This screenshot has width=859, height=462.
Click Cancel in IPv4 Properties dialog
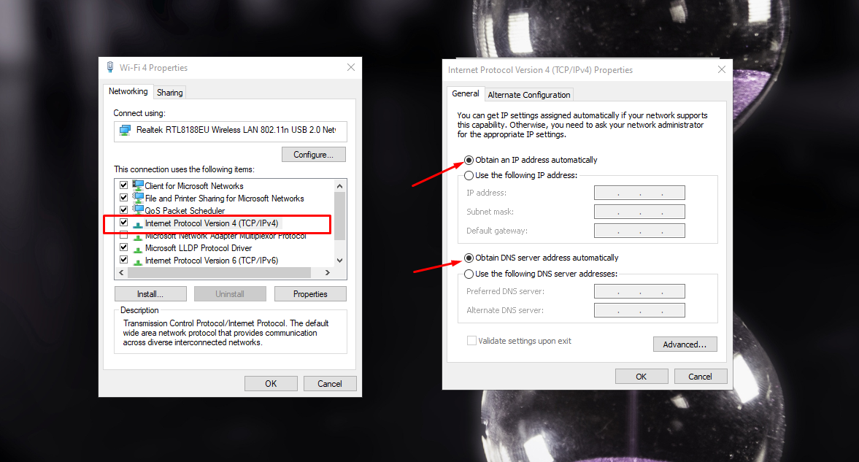(x=700, y=377)
